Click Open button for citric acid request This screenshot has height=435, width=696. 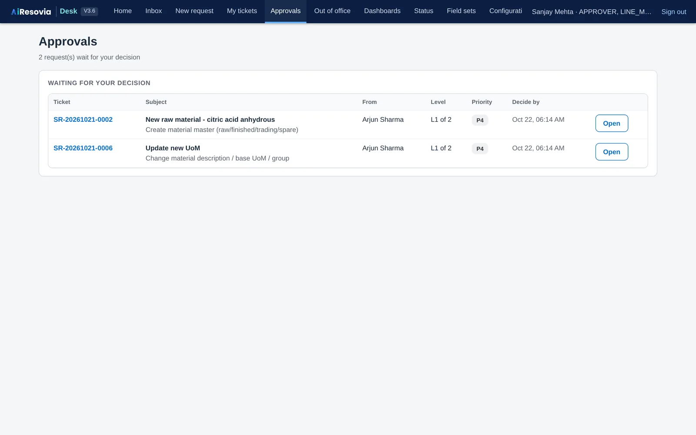click(612, 123)
